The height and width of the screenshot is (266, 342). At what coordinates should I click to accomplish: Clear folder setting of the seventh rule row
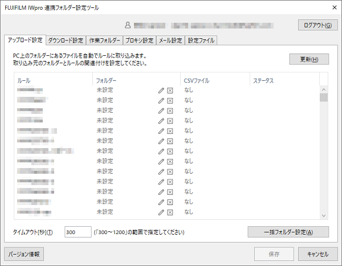pyautogui.click(x=170, y=152)
